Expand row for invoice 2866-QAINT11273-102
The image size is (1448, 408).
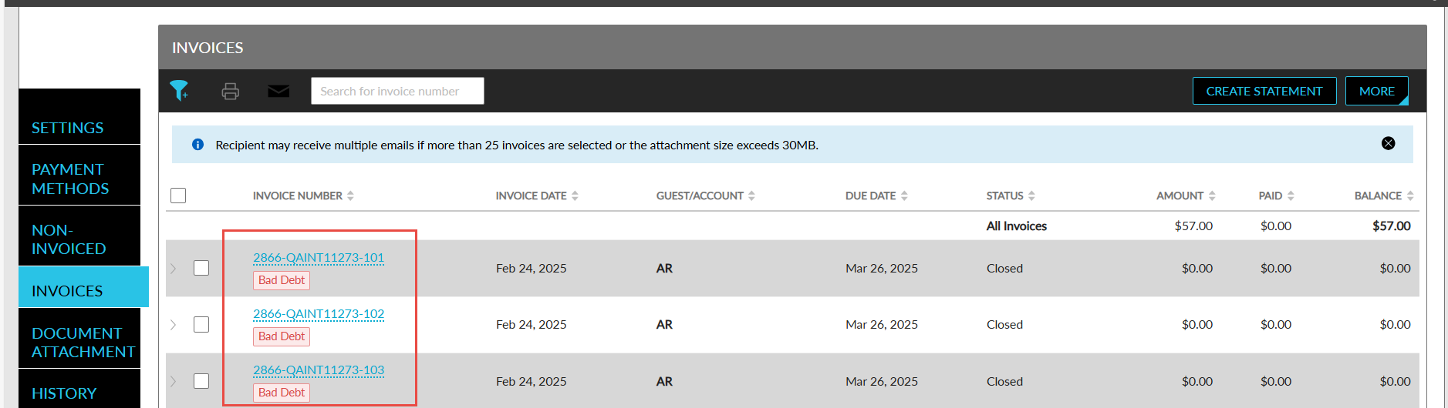tap(174, 324)
